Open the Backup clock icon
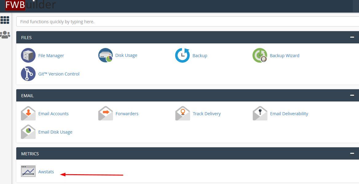 [182, 56]
